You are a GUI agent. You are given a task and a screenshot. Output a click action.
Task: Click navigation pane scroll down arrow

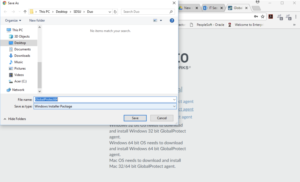tap(40, 91)
